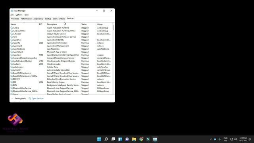The image size is (254, 143).
Task: Switch to the Users tab
Action: pyautogui.click(x=55, y=19)
